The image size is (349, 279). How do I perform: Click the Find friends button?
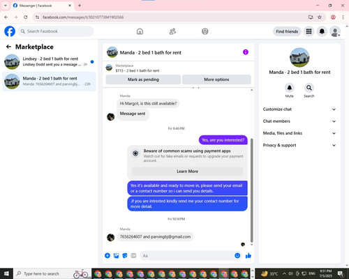coord(287,31)
